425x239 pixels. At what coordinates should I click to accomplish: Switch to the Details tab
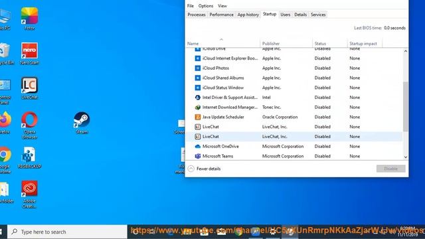coord(301,15)
